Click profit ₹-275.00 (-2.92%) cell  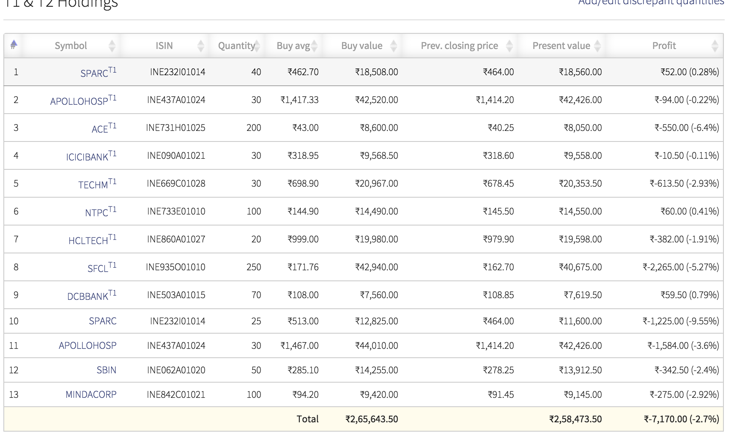click(x=684, y=394)
